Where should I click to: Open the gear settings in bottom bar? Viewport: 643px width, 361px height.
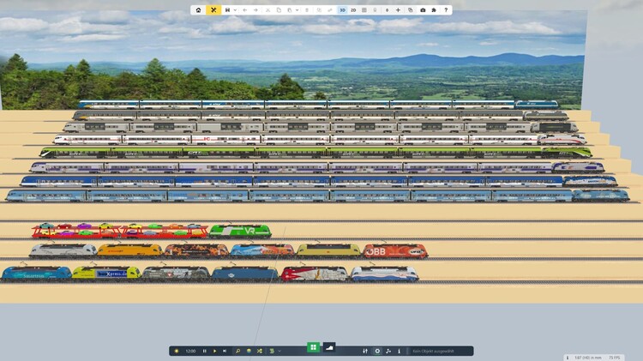(x=377, y=352)
